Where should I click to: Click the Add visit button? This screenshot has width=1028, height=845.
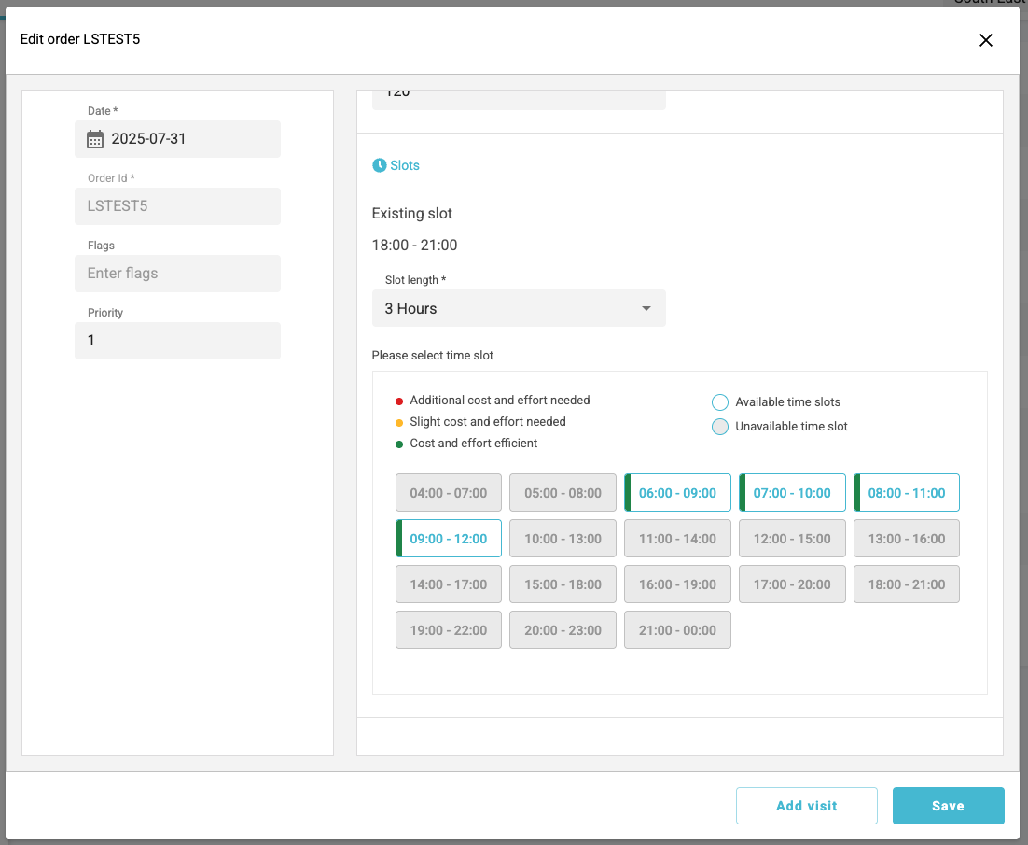pyautogui.click(x=806, y=806)
